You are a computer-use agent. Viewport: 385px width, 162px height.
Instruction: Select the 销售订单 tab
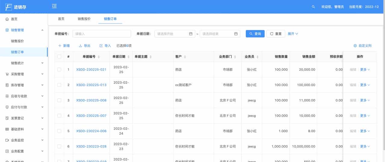[x=110, y=19]
